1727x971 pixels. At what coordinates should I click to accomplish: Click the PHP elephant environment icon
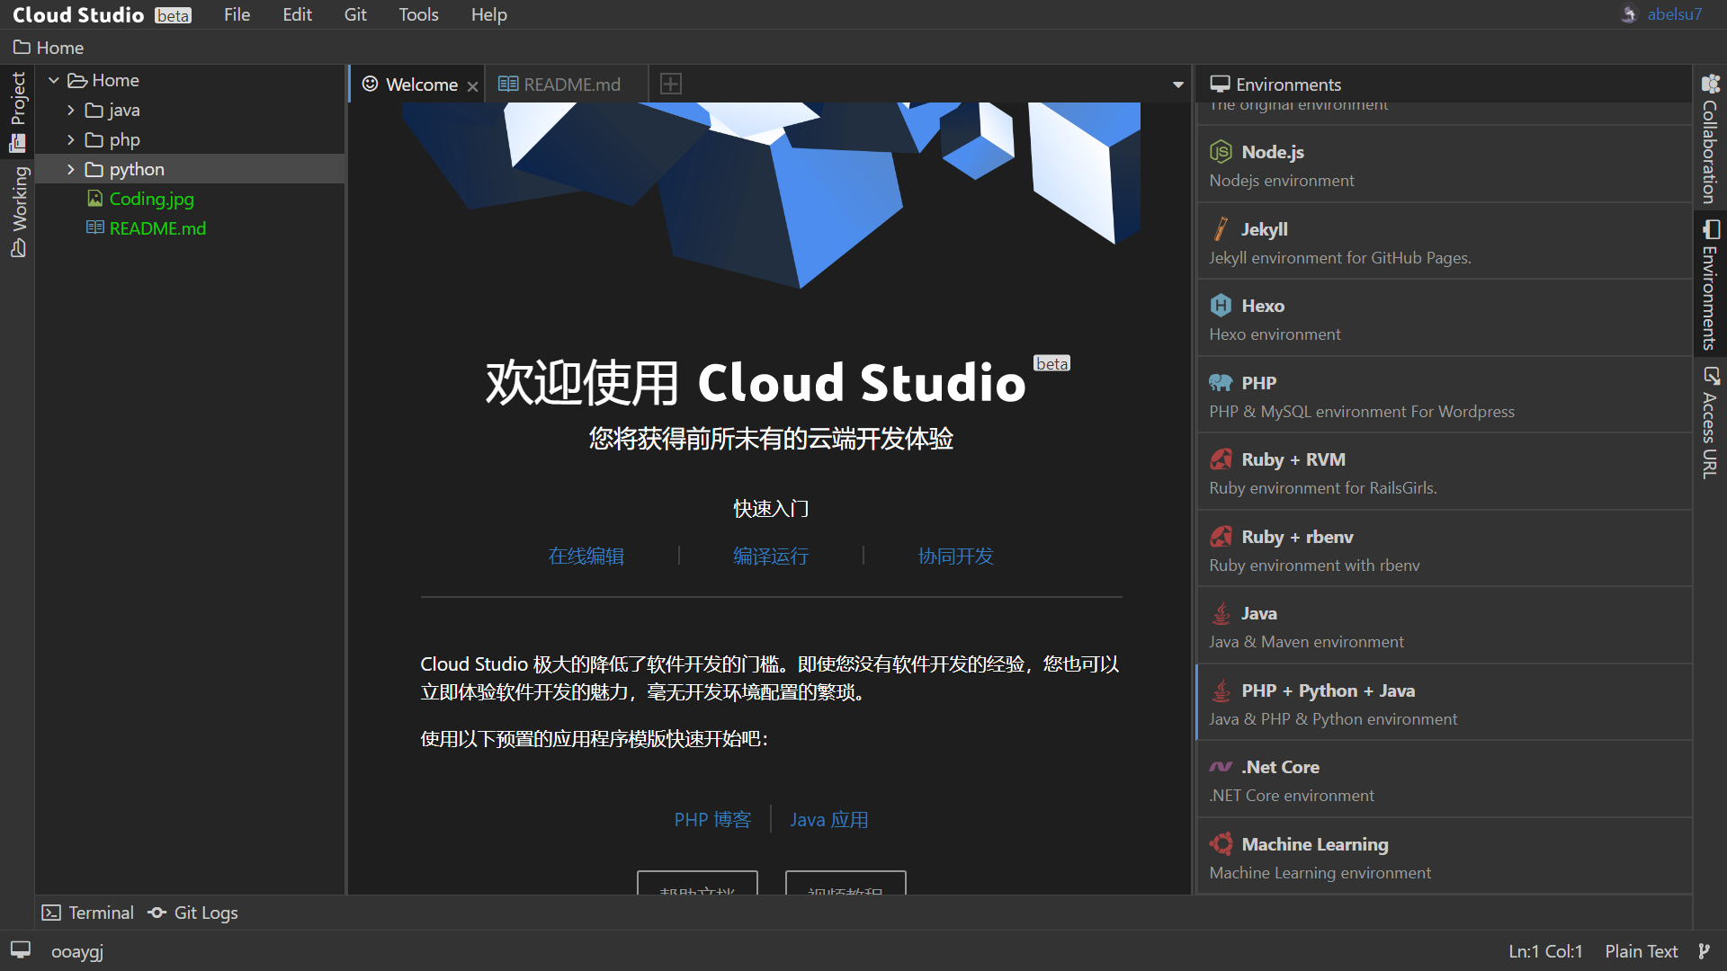(x=1221, y=382)
